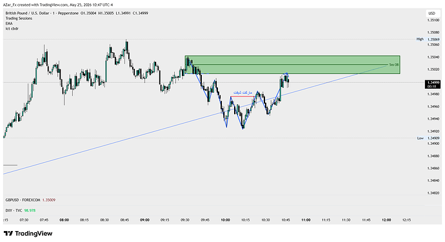Select the green 5m OB rectangle zone
This screenshot has height=242, width=445.
pos(292,65)
